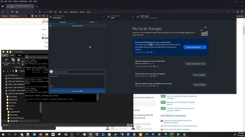Open Edit menu in GitHub Desktop

[60, 12]
